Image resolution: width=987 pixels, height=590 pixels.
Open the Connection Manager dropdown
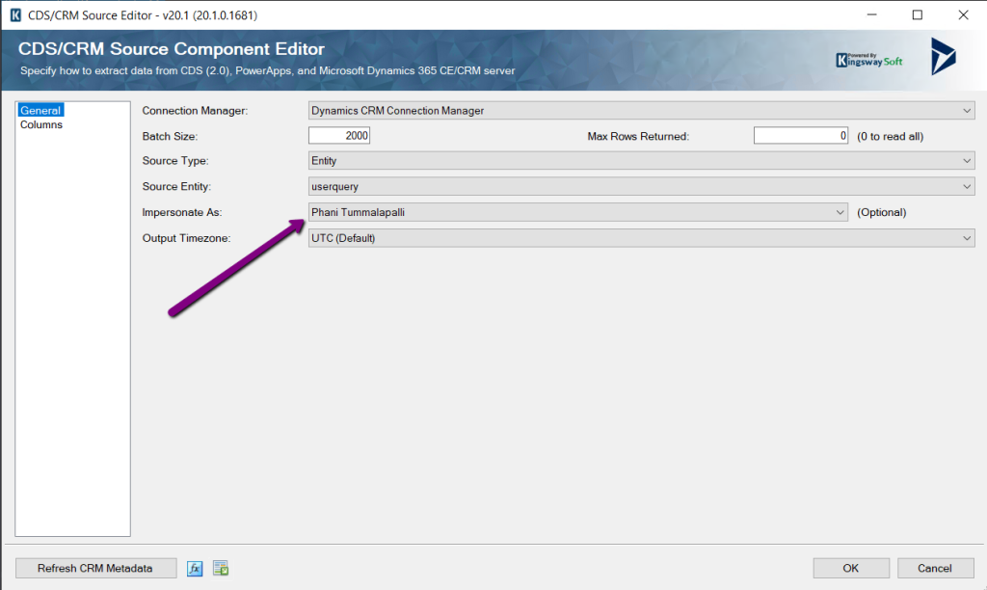pyautogui.click(x=641, y=111)
